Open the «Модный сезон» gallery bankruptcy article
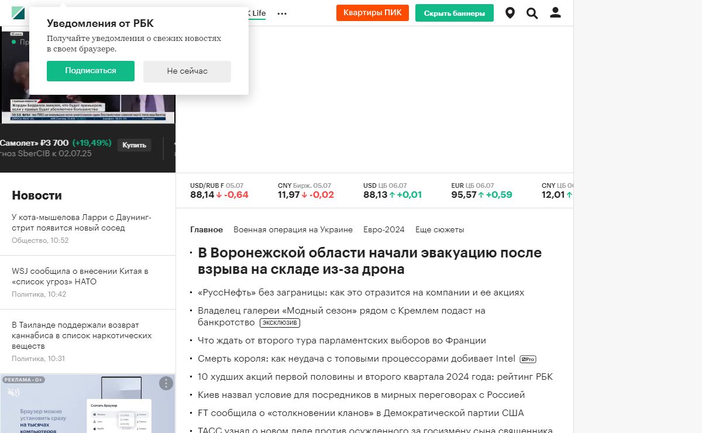Screen dimensions: 702x433 (x=342, y=316)
